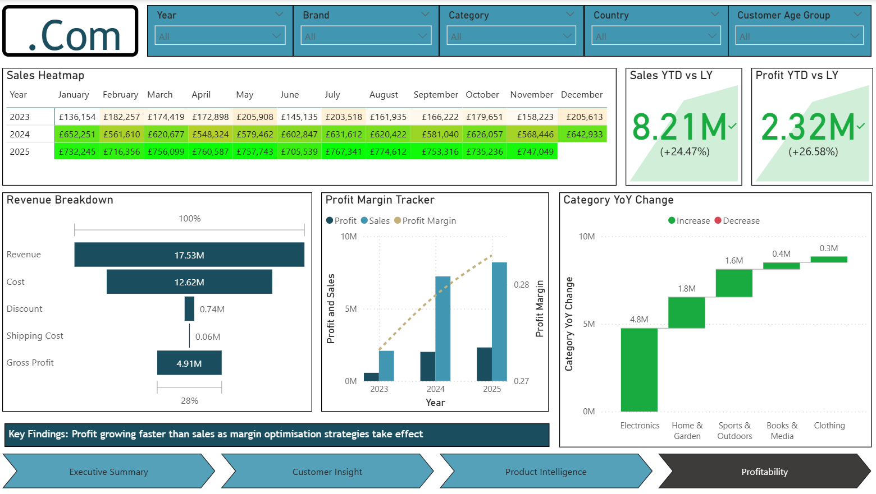Click the Profit Margin legend marker dot
Image resolution: width=876 pixels, height=494 pixels.
point(398,220)
